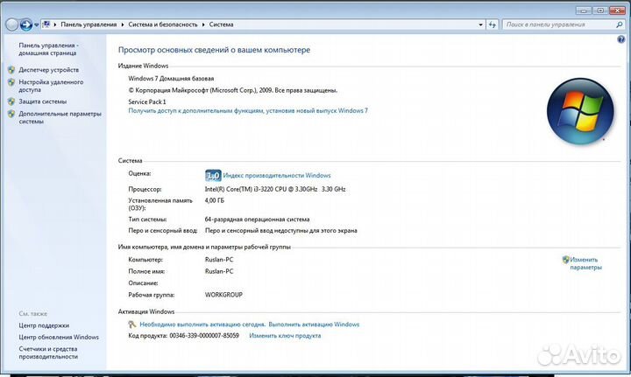
Task: Click the 1,0 performance rating badge
Action: [x=212, y=175]
